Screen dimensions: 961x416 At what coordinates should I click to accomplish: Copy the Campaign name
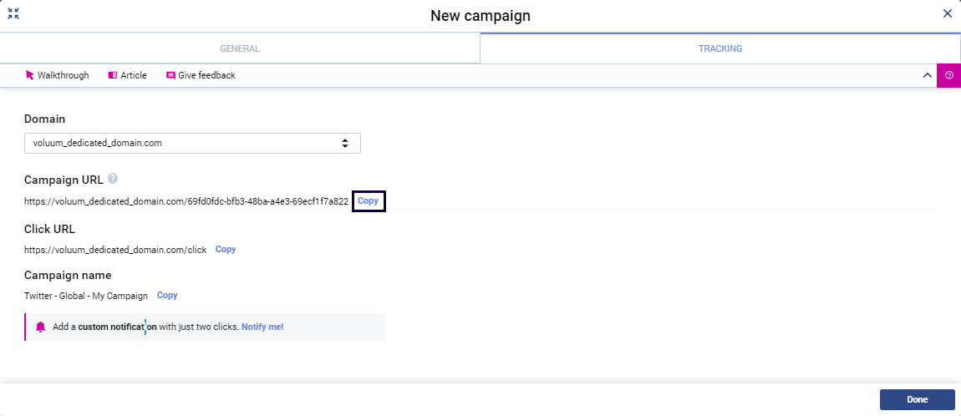pos(167,296)
